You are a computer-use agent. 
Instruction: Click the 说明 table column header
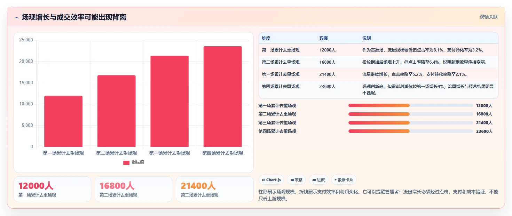[x=367, y=38]
